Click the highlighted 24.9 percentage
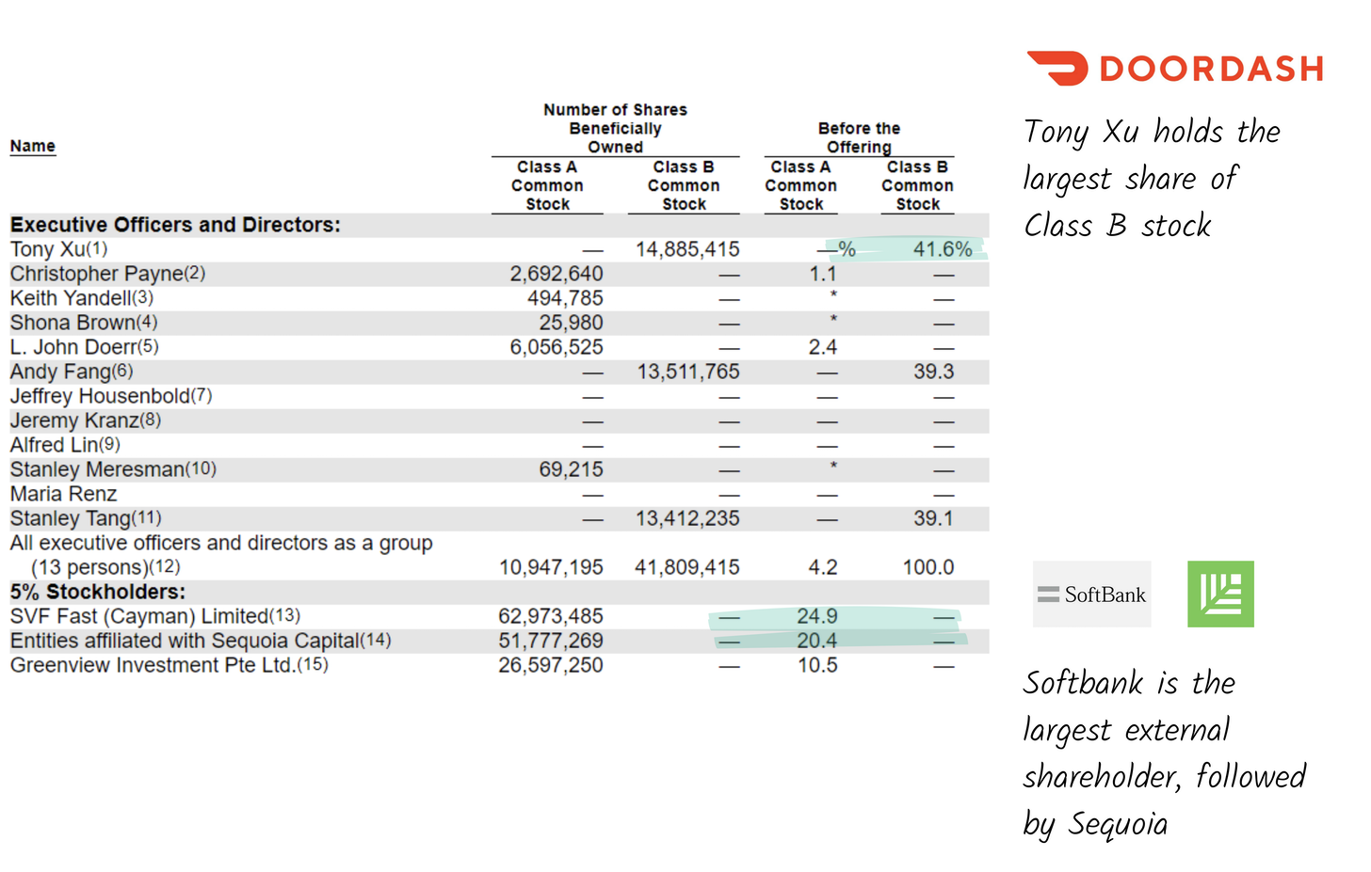 coord(817,616)
